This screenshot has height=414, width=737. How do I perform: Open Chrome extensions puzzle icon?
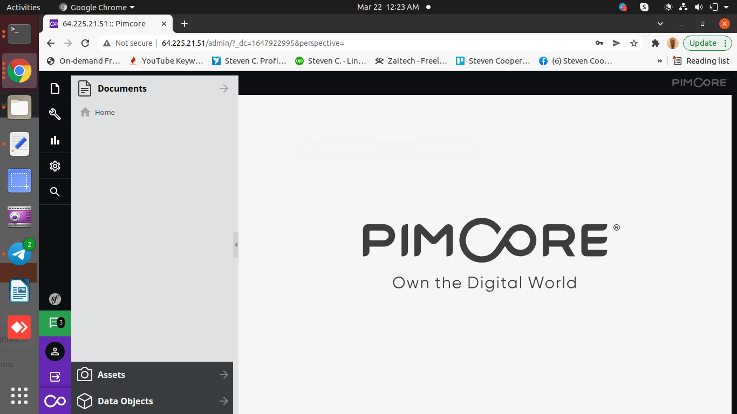pos(656,43)
